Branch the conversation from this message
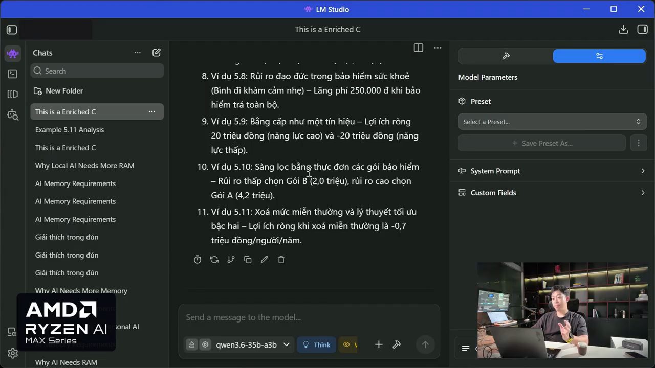This screenshot has height=368, width=655. click(231, 260)
